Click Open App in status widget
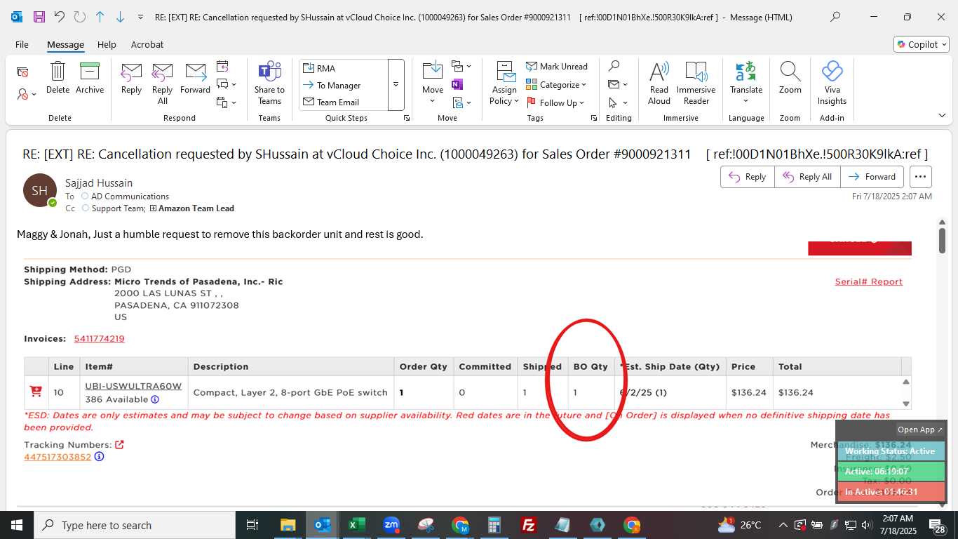958x539 pixels. coord(920,430)
